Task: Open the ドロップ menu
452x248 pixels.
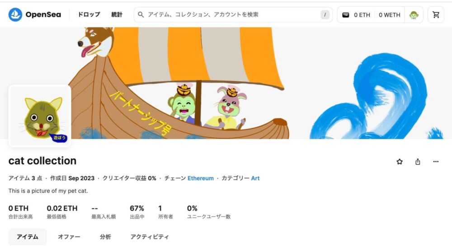Action: pos(89,15)
